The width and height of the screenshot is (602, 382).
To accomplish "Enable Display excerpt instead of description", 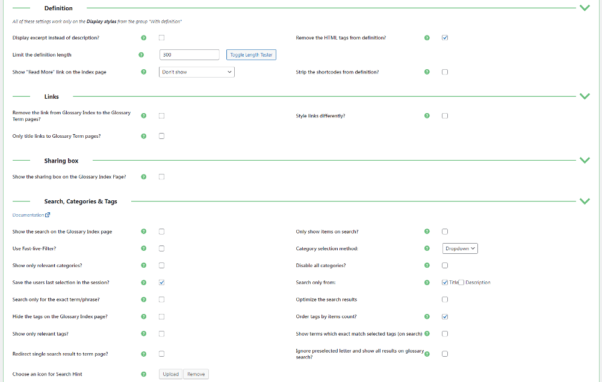I will 161,38.
